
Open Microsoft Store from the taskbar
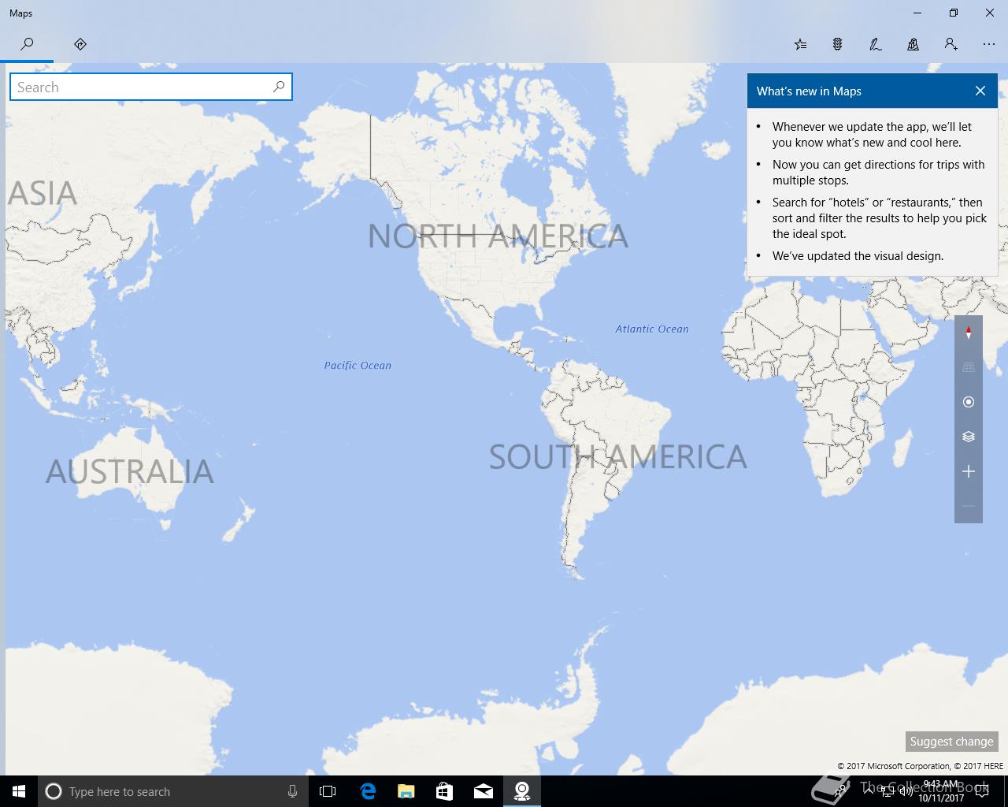click(445, 791)
